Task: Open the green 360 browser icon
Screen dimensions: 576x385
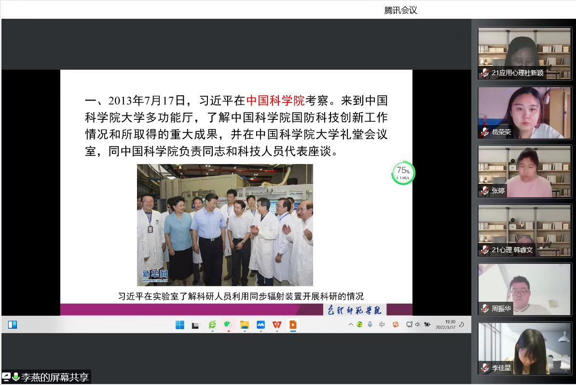Action: 212,325
